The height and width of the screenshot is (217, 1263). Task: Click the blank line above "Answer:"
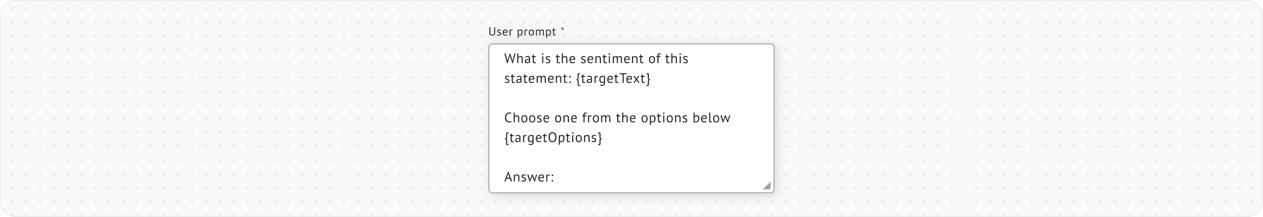[x=592, y=157]
